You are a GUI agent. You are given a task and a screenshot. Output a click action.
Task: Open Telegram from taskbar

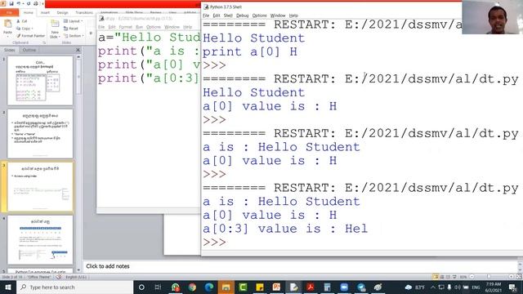(x=361, y=287)
